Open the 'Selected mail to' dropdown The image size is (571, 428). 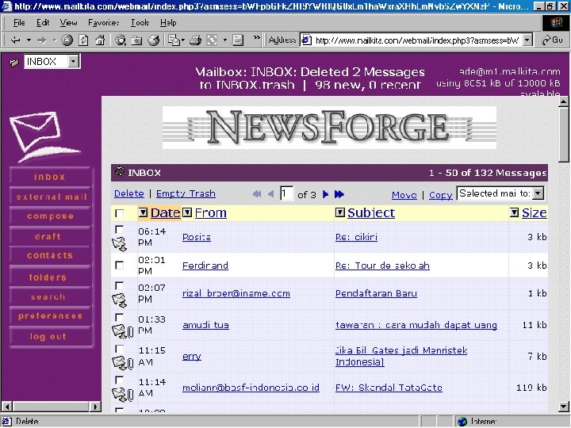[x=538, y=193]
